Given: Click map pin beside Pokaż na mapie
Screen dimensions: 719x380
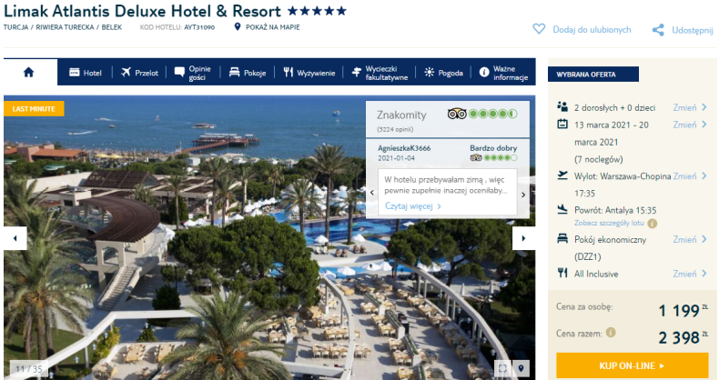Looking at the screenshot, I should coord(237,27).
